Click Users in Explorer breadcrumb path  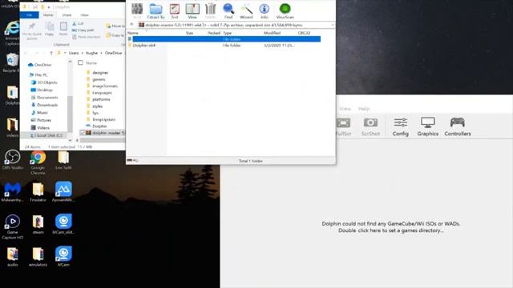tap(74, 53)
